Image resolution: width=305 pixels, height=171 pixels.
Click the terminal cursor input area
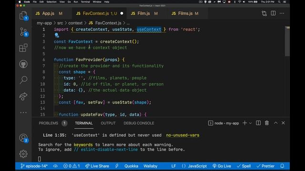(40, 159)
